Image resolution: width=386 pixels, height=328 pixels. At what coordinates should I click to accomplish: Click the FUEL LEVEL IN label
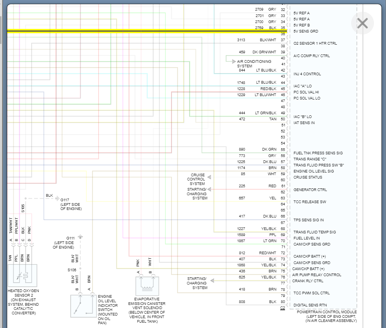coord(307,238)
